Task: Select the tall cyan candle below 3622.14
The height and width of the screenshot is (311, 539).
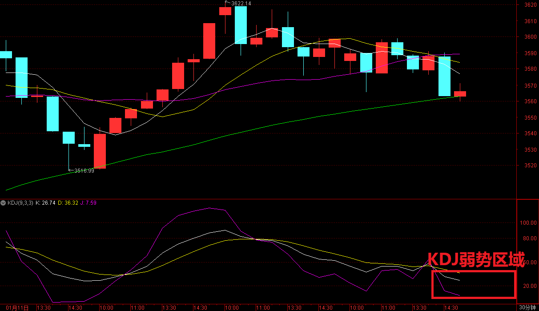Action: click(x=241, y=25)
